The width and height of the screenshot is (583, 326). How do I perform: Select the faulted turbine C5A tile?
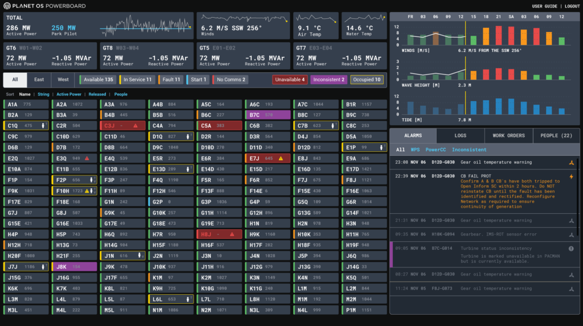[219, 126]
